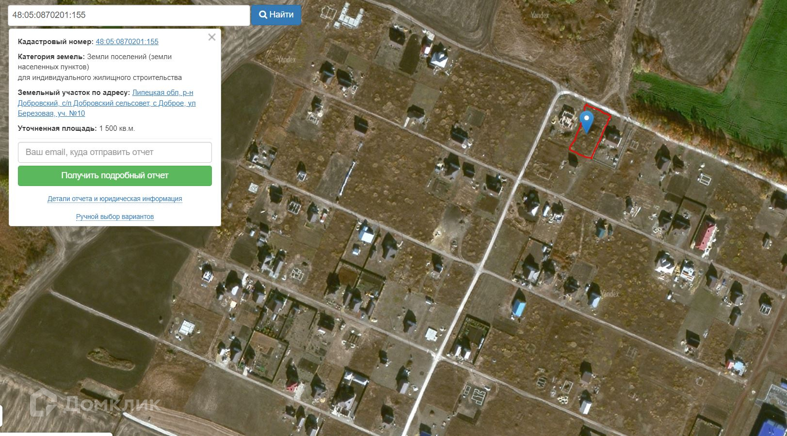This screenshot has height=436, width=787.
Task: Open the 48:05:0870201:155 cadastral number link
Action: click(x=127, y=42)
